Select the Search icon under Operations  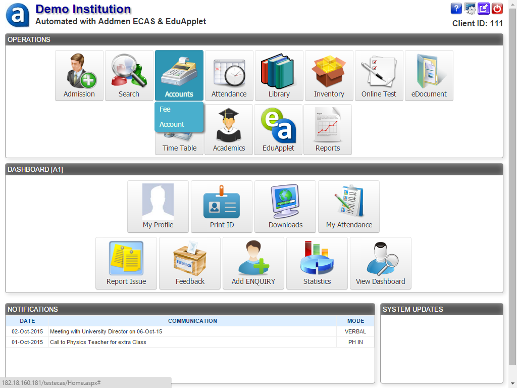coord(129,75)
